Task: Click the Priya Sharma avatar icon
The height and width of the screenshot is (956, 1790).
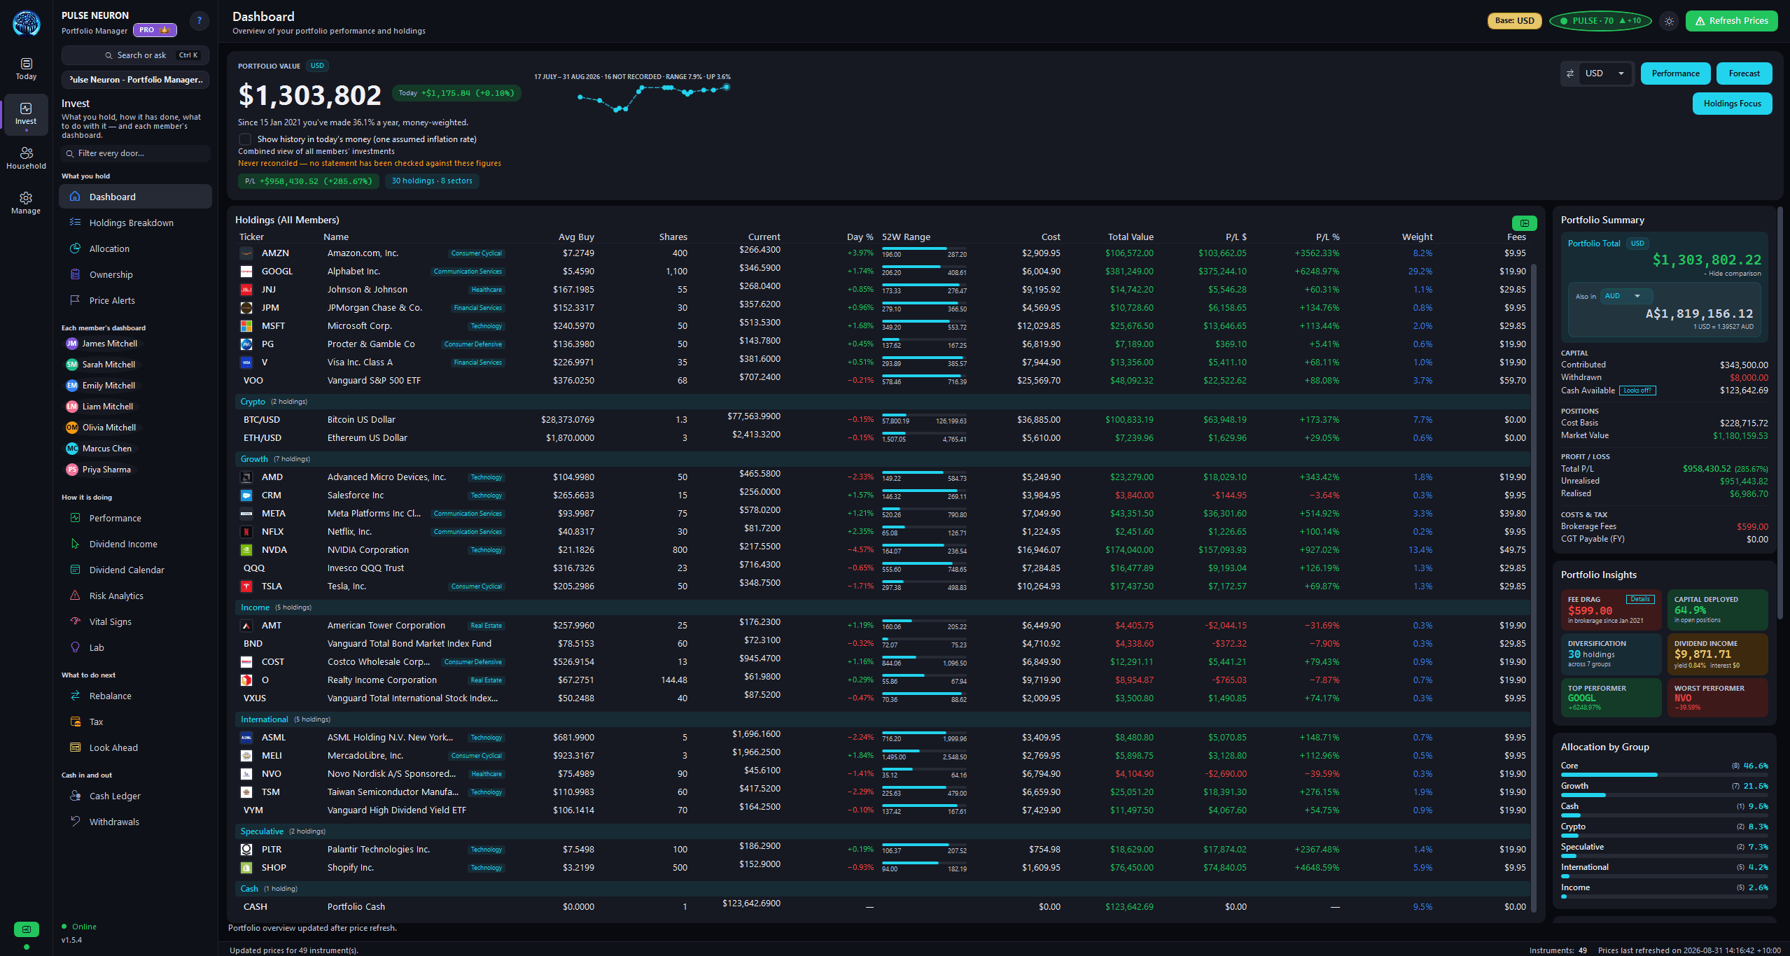Action: (71, 470)
